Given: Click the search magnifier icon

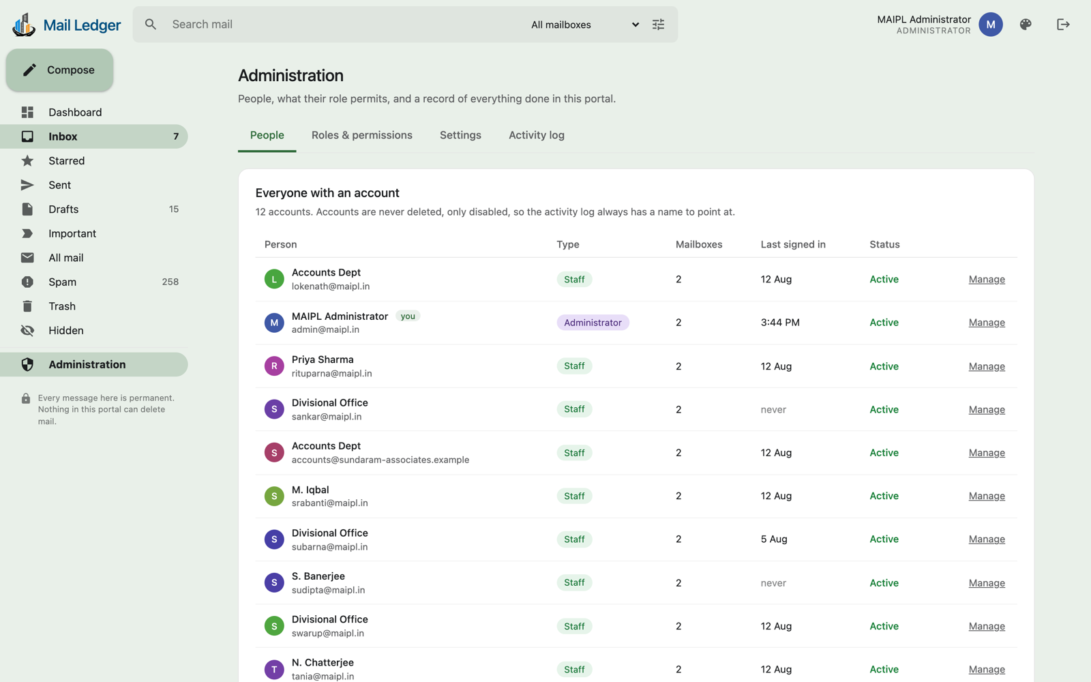Looking at the screenshot, I should pyautogui.click(x=151, y=25).
